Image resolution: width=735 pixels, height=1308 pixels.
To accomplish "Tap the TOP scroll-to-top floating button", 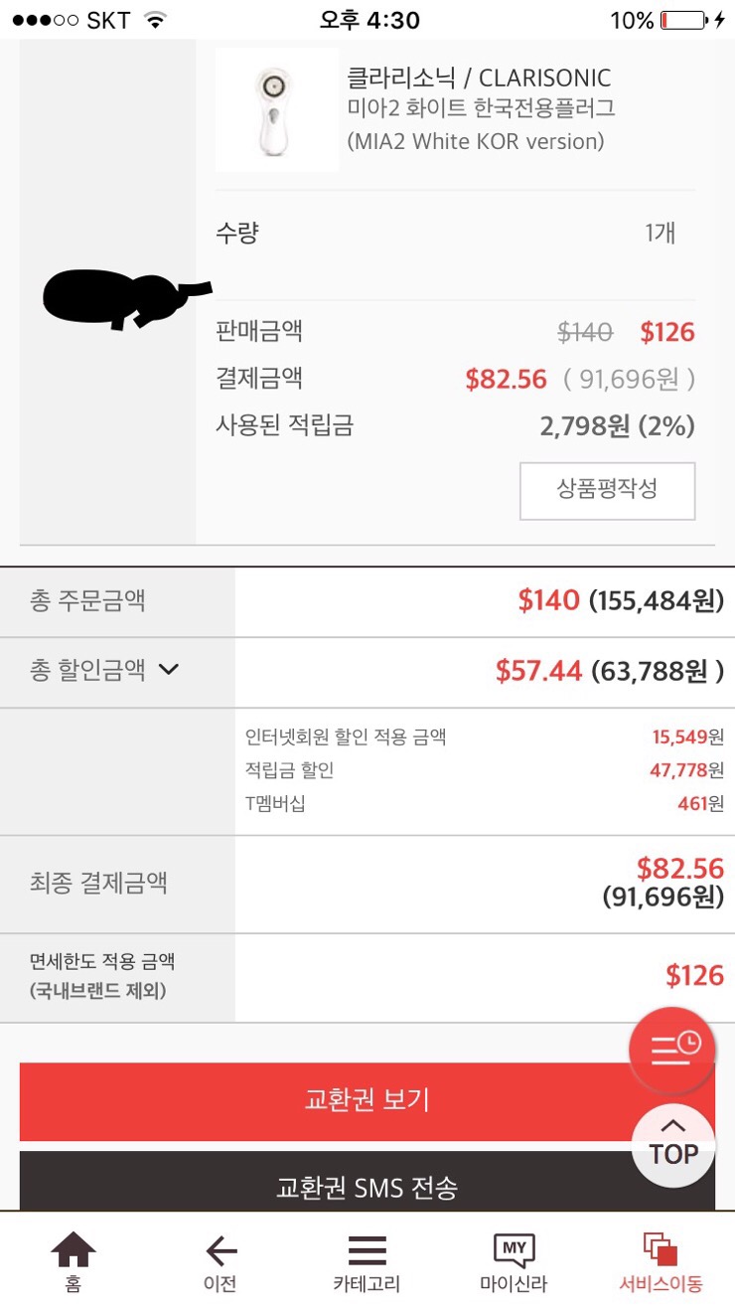I will (673, 1144).
